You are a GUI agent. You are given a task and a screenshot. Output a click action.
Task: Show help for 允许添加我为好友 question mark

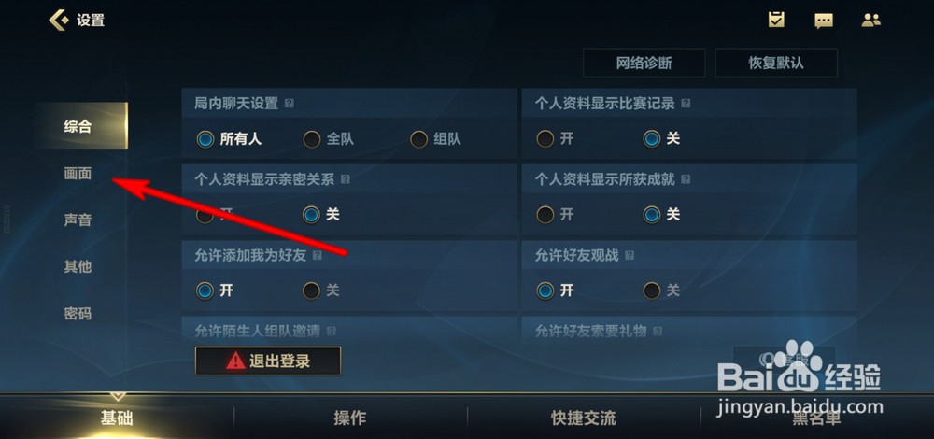317,256
